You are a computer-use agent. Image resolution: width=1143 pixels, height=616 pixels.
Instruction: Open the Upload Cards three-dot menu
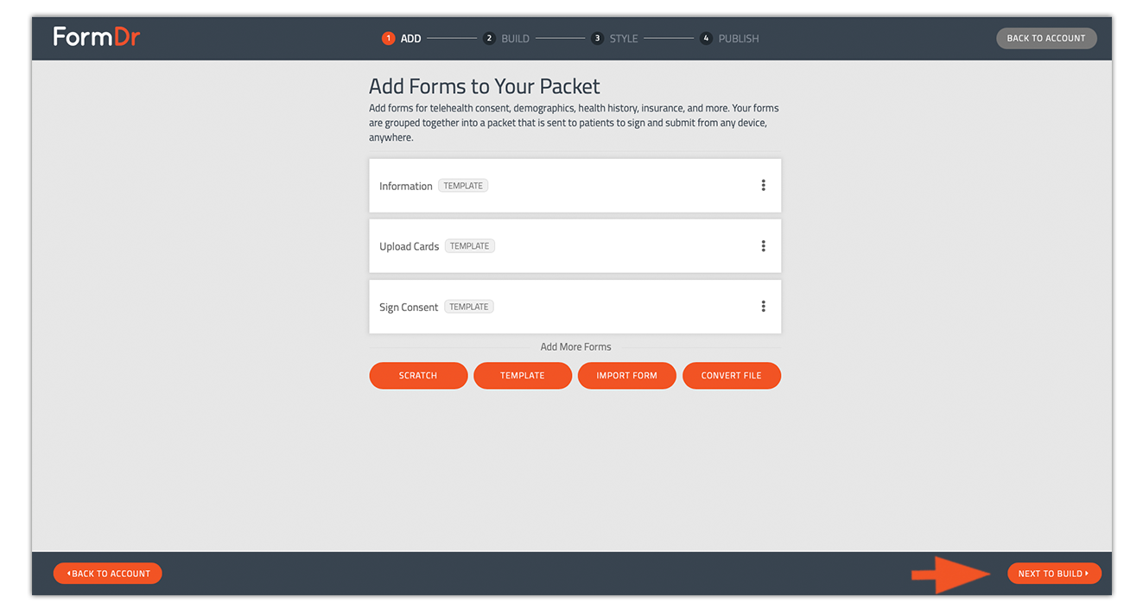[x=763, y=246]
